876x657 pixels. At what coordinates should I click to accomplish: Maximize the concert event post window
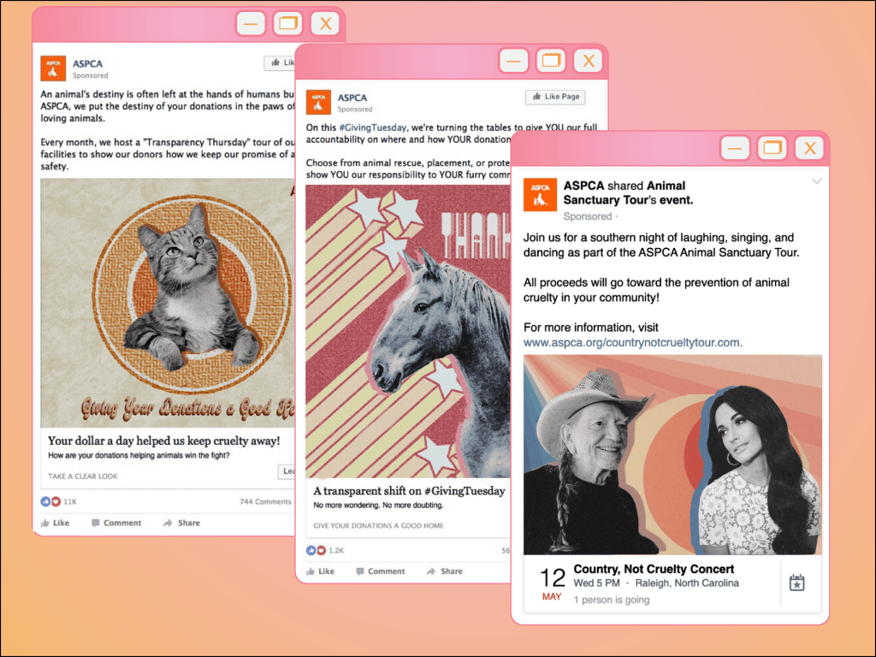point(772,148)
